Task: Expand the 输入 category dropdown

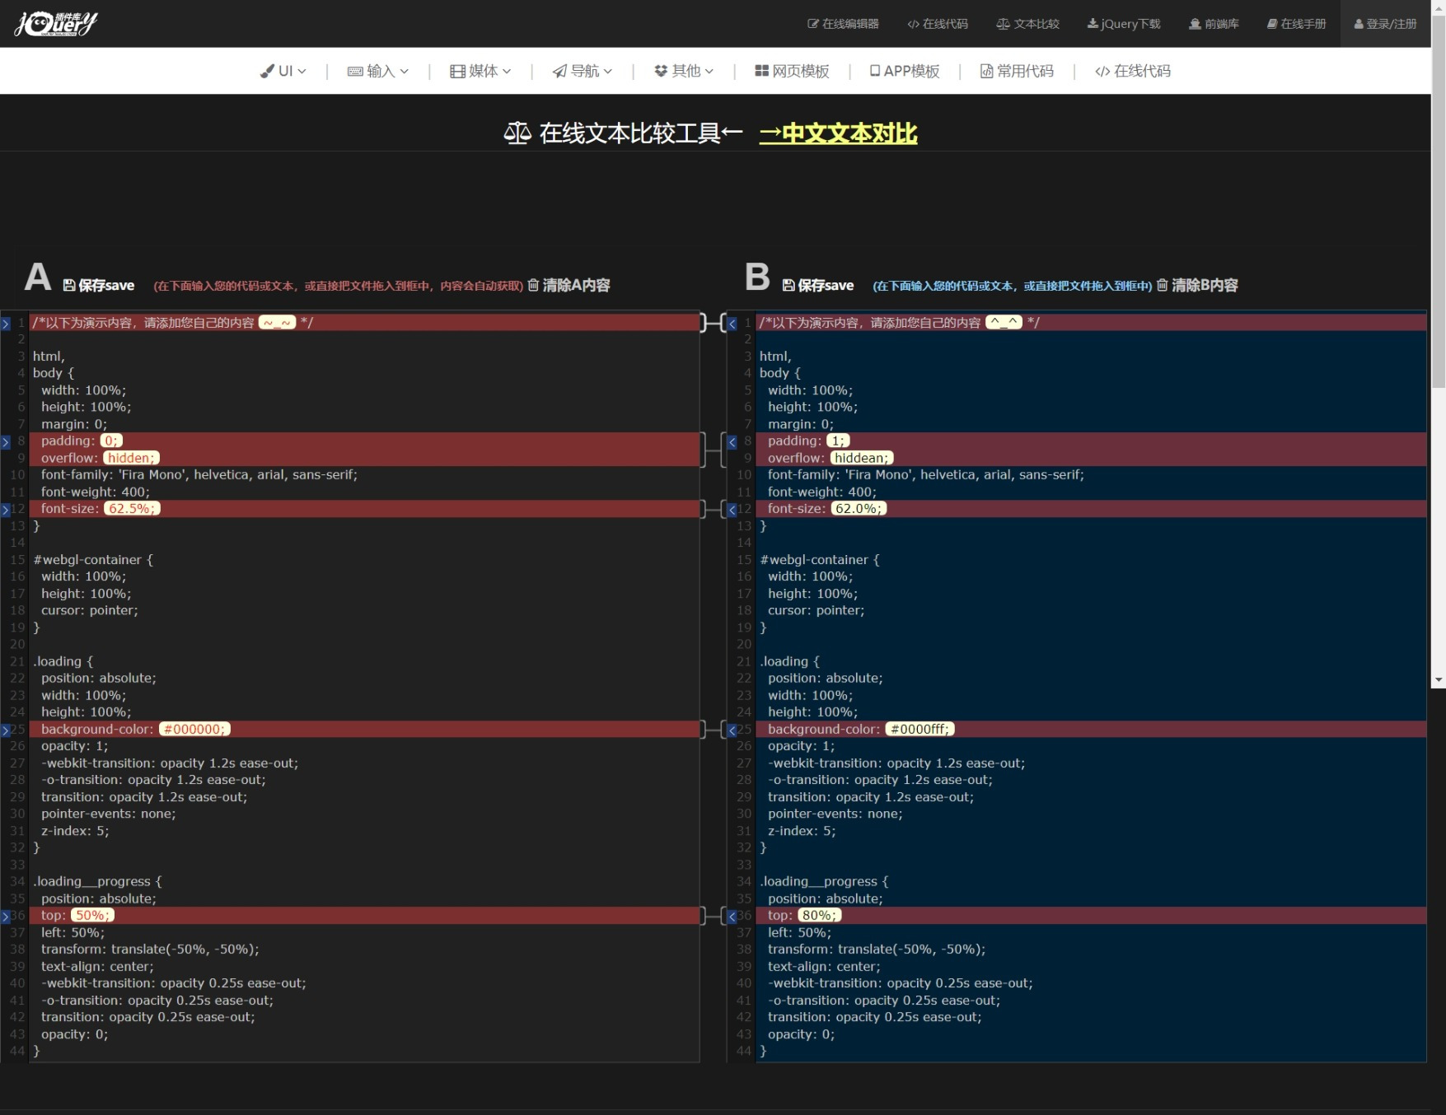Action: [378, 71]
